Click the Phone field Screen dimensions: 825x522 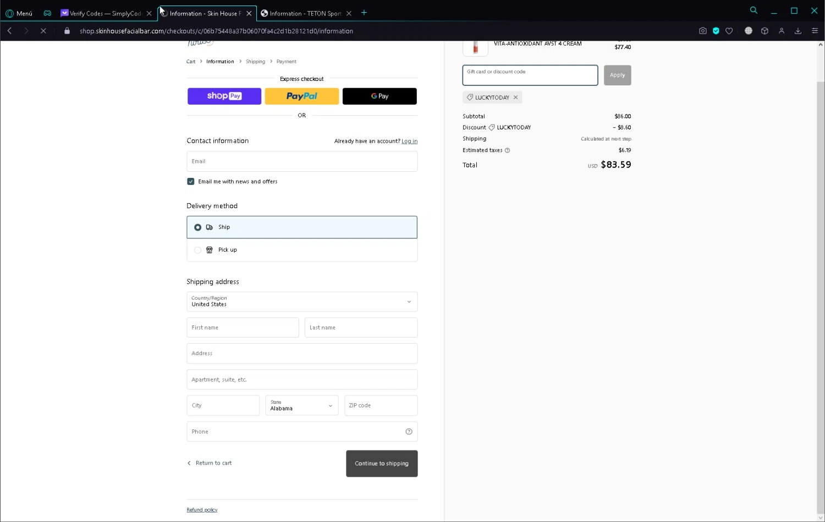click(x=302, y=432)
